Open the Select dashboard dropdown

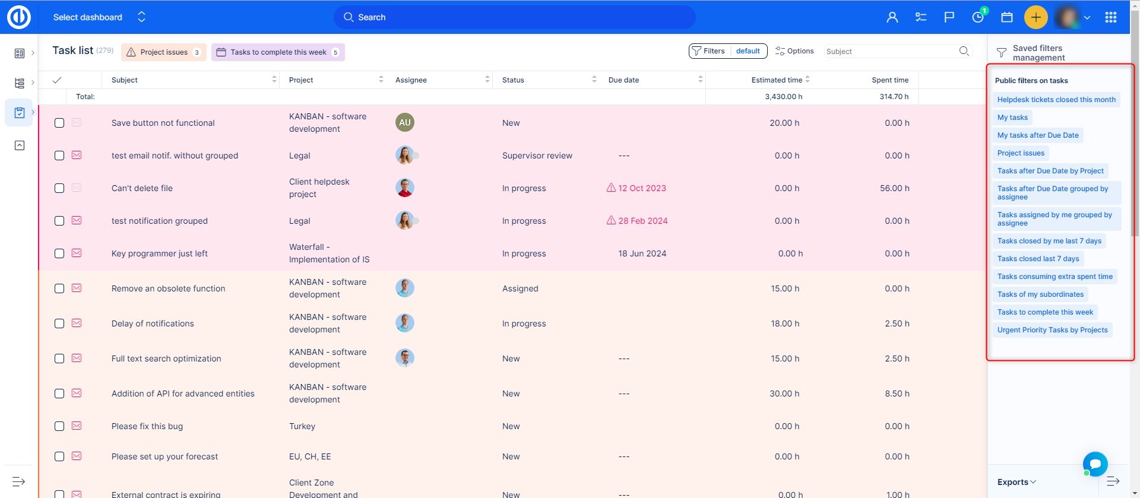99,17
